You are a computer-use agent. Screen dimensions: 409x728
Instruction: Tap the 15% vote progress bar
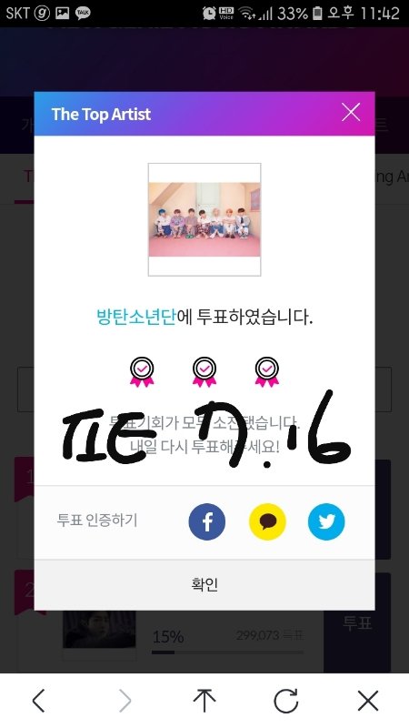pyautogui.click(x=227, y=652)
